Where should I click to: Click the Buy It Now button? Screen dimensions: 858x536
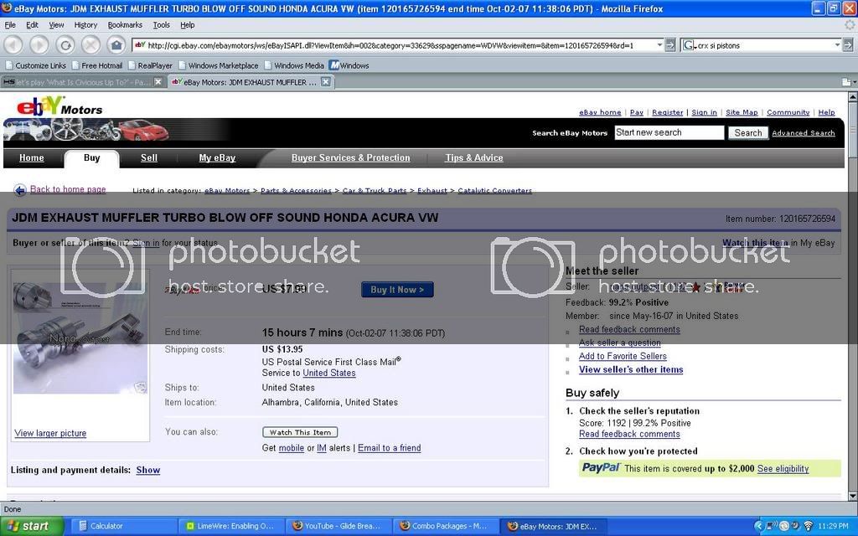(x=397, y=290)
